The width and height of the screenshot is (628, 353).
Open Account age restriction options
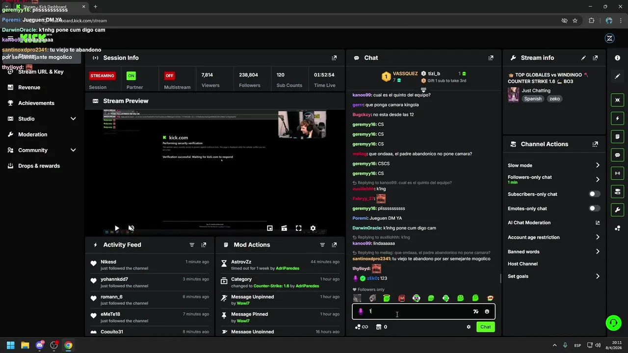coord(554,237)
